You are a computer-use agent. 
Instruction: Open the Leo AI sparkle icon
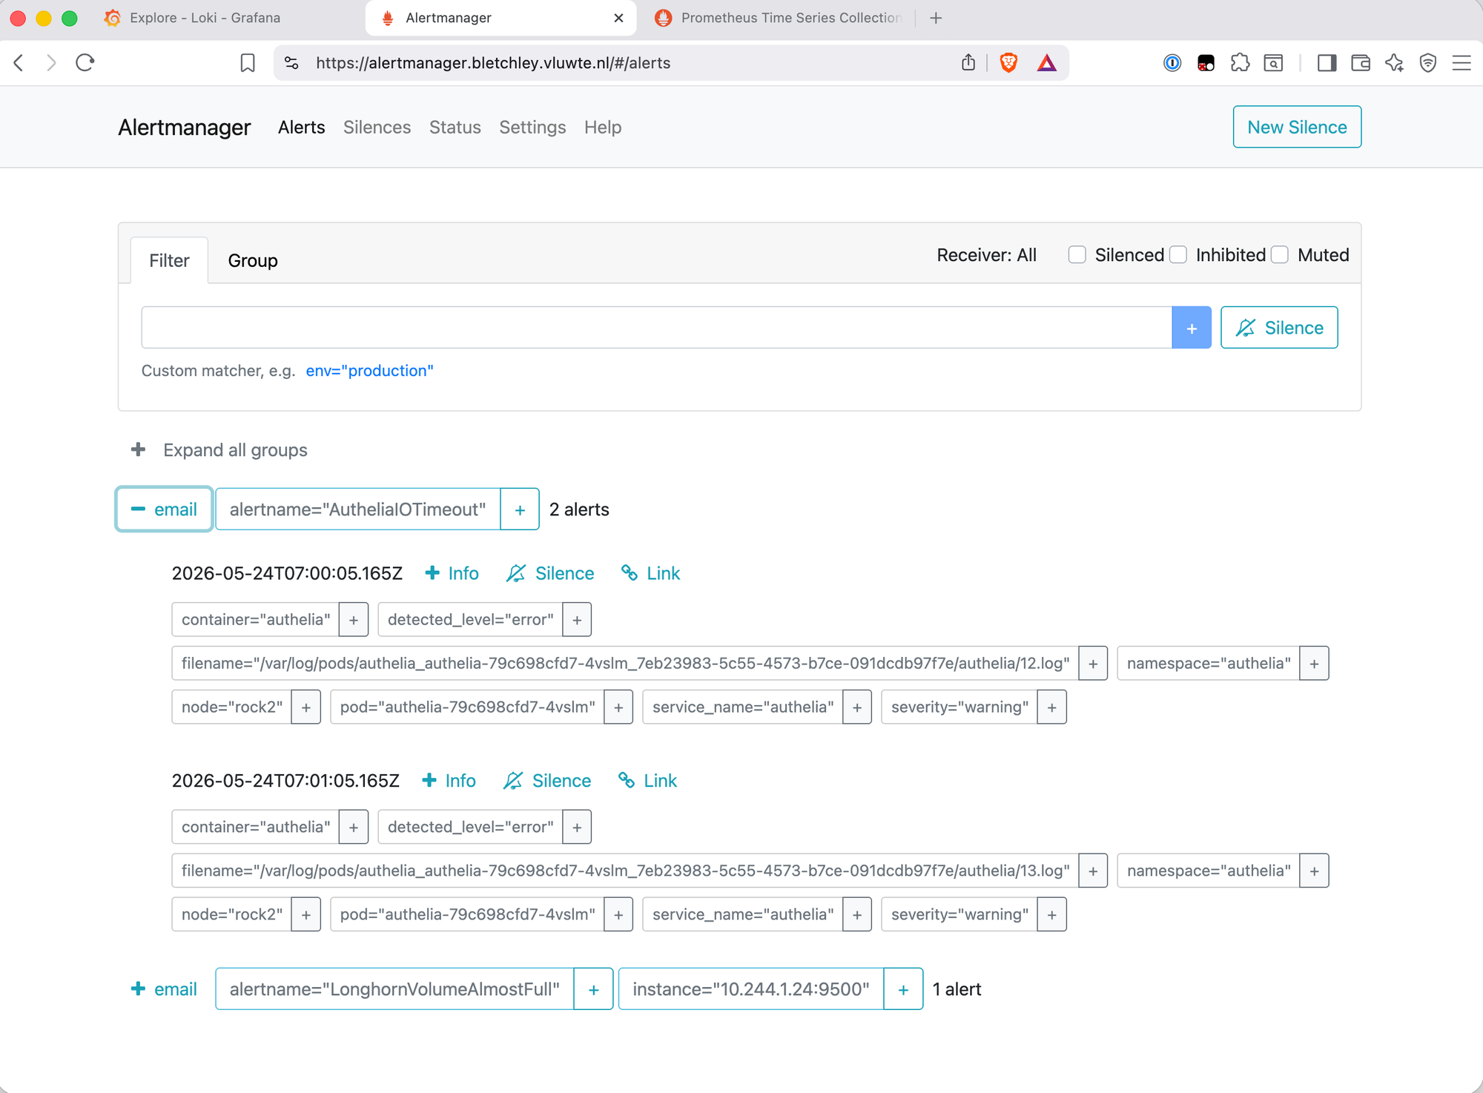[1394, 63]
